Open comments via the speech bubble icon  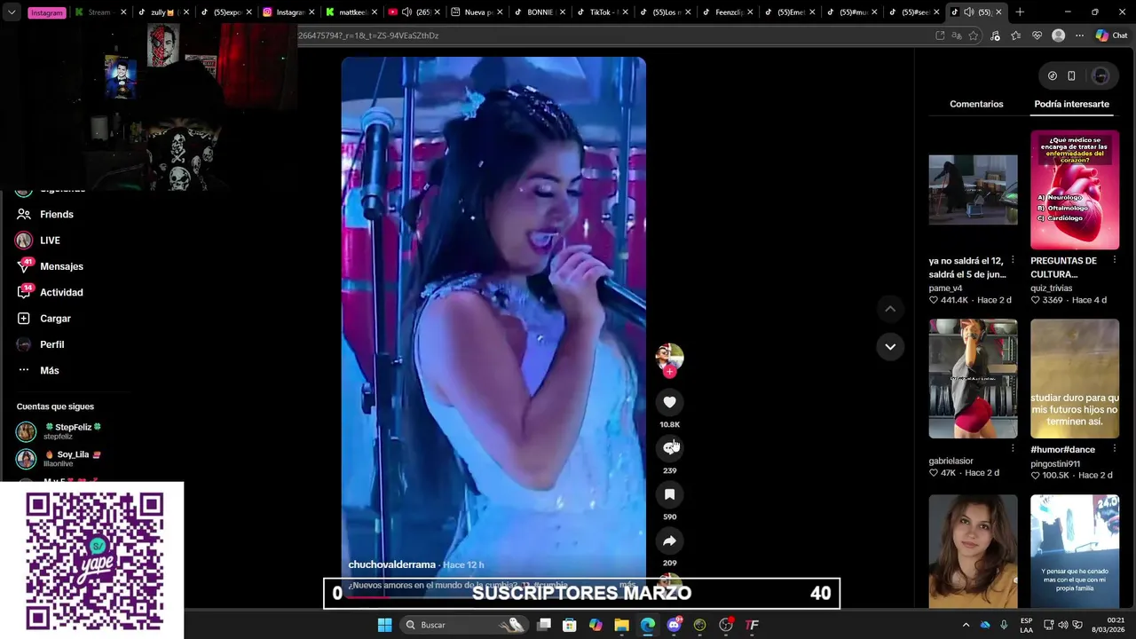pyautogui.click(x=669, y=448)
